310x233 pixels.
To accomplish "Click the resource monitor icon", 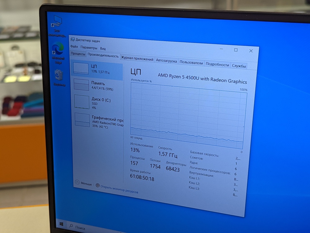I will point(97,185).
